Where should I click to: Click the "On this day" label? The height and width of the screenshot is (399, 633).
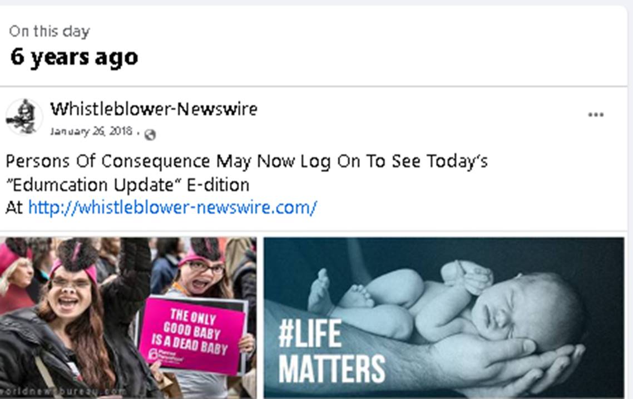[x=50, y=31]
